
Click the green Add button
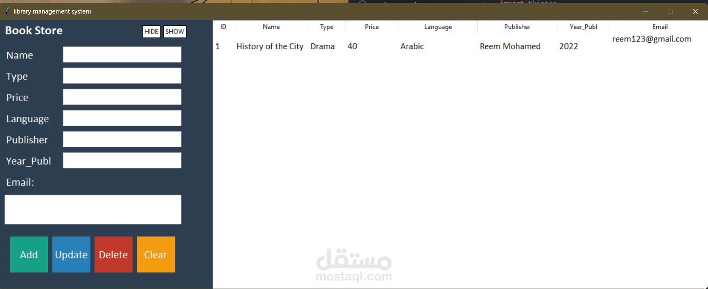point(29,254)
